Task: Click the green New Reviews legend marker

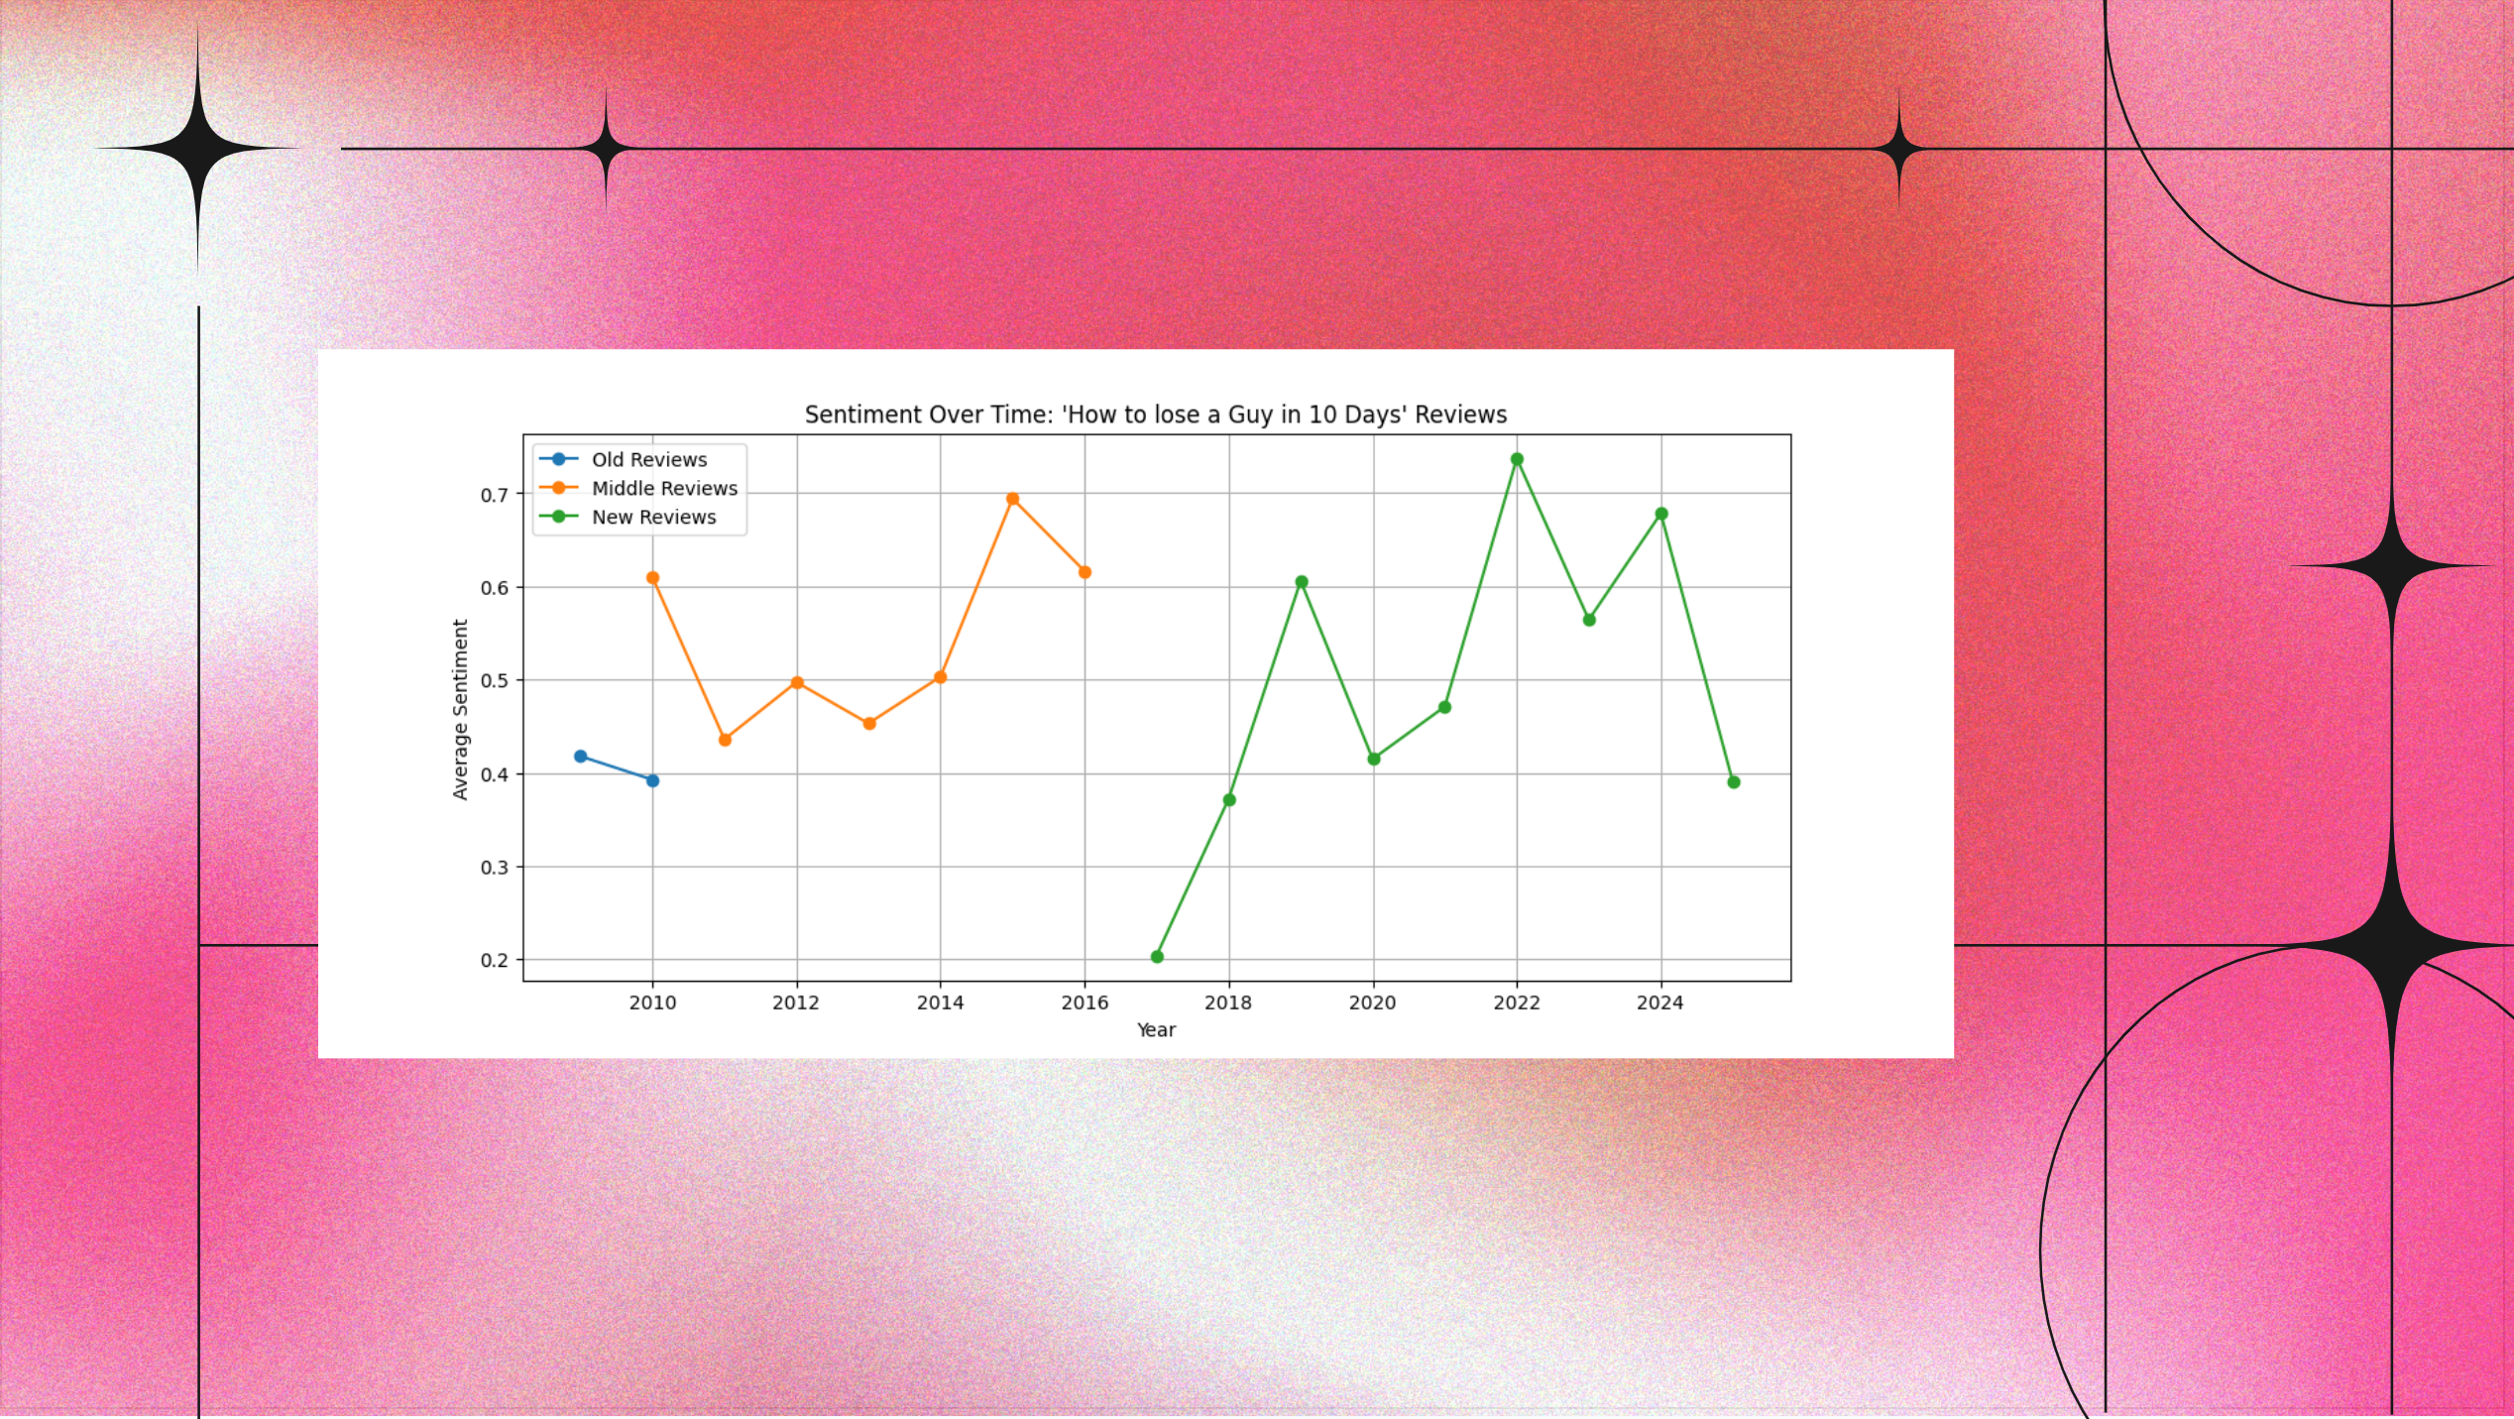Action: (557, 517)
